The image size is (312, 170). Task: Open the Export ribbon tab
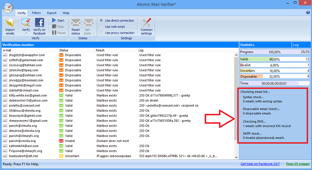pos(52,13)
